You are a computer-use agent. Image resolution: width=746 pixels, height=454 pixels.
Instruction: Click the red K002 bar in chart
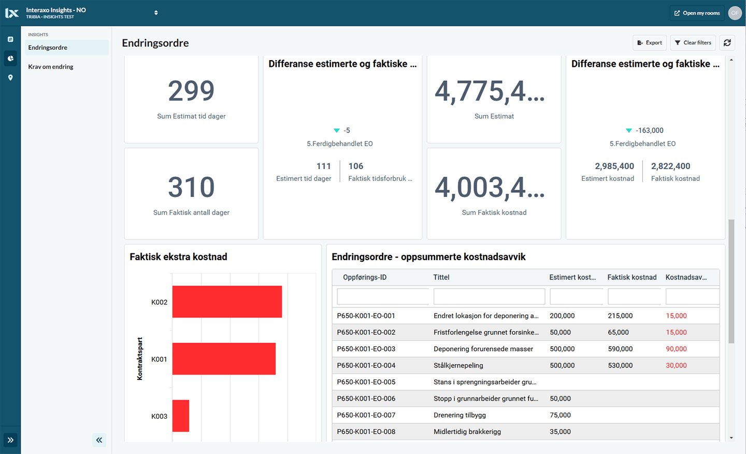[227, 302]
